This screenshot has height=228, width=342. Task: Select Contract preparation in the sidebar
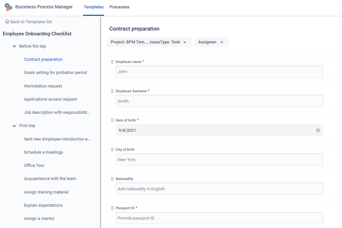tap(43, 59)
